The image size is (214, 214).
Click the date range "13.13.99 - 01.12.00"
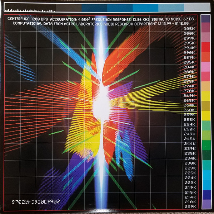[173, 24]
